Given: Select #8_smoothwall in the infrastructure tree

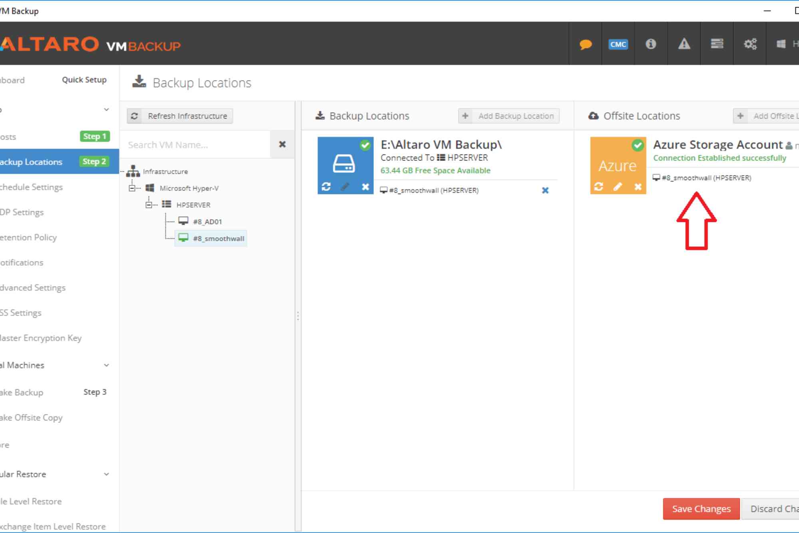Looking at the screenshot, I should coord(219,238).
